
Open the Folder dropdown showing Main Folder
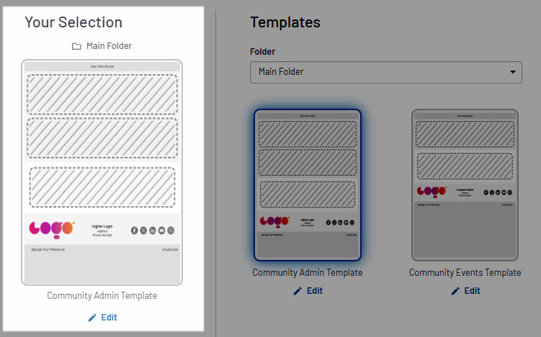tap(385, 72)
